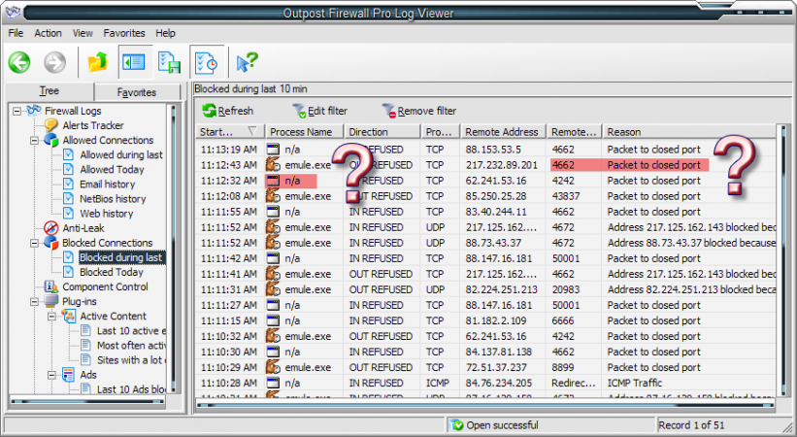This screenshot has width=797, height=437.
Task: Click the green Refresh icon
Action: [209, 110]
